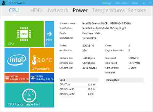Click the PC Steward user silhouette icon
Viewport: 153px width, 112px height.
pos(4,3)
